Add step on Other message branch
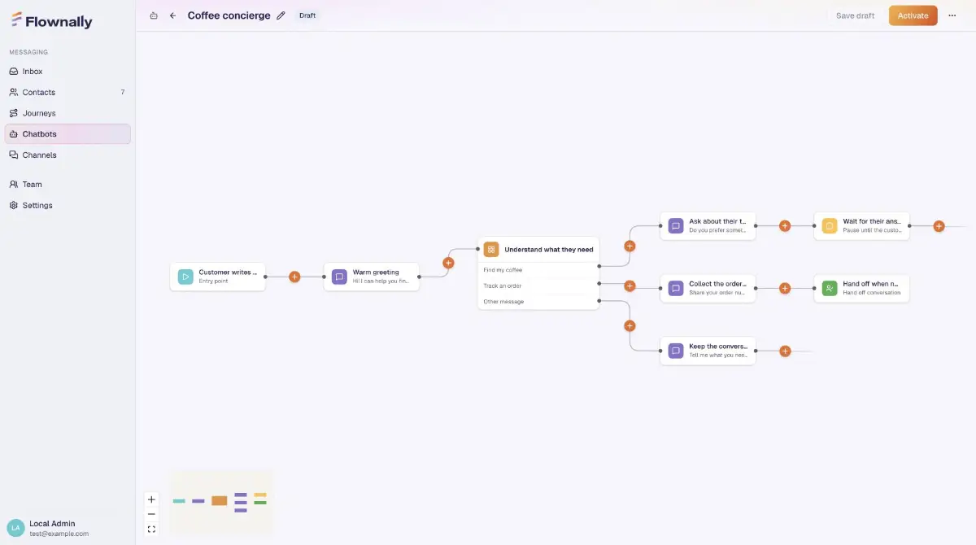976x545 pixels. pos(630,325)
